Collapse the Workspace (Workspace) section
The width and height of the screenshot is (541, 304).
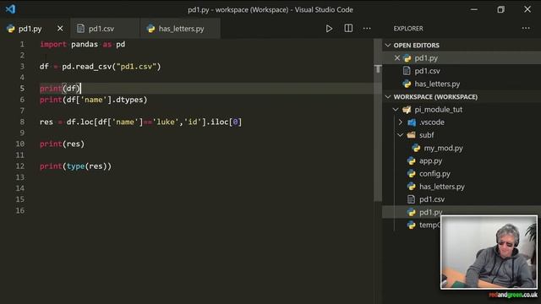point(388,97)
